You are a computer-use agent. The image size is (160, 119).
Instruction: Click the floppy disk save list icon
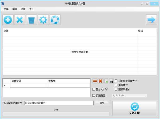click(x=111, y=81)
